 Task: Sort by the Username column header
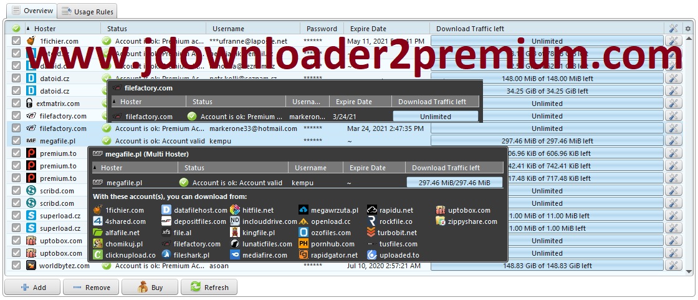pyautogui.click(x=253, y=29)
